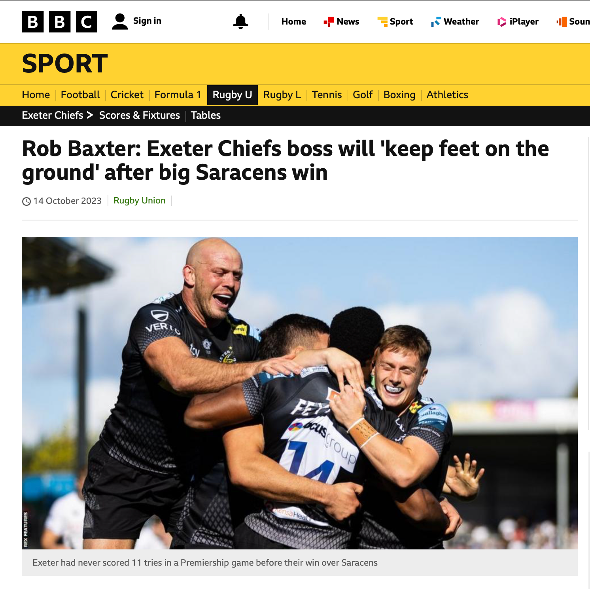The width and height of the screenshot is (590, 589).
Task: Open Formula 1 section
Action: [178, 95]
